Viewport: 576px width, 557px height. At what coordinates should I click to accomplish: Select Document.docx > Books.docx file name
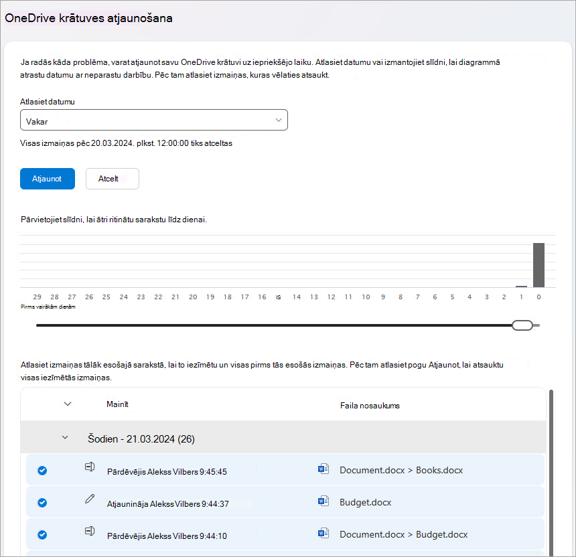(x=401, y=471)
